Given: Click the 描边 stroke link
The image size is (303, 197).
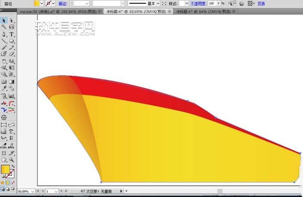Looking at the screenshot, I should tap(63, 3).
